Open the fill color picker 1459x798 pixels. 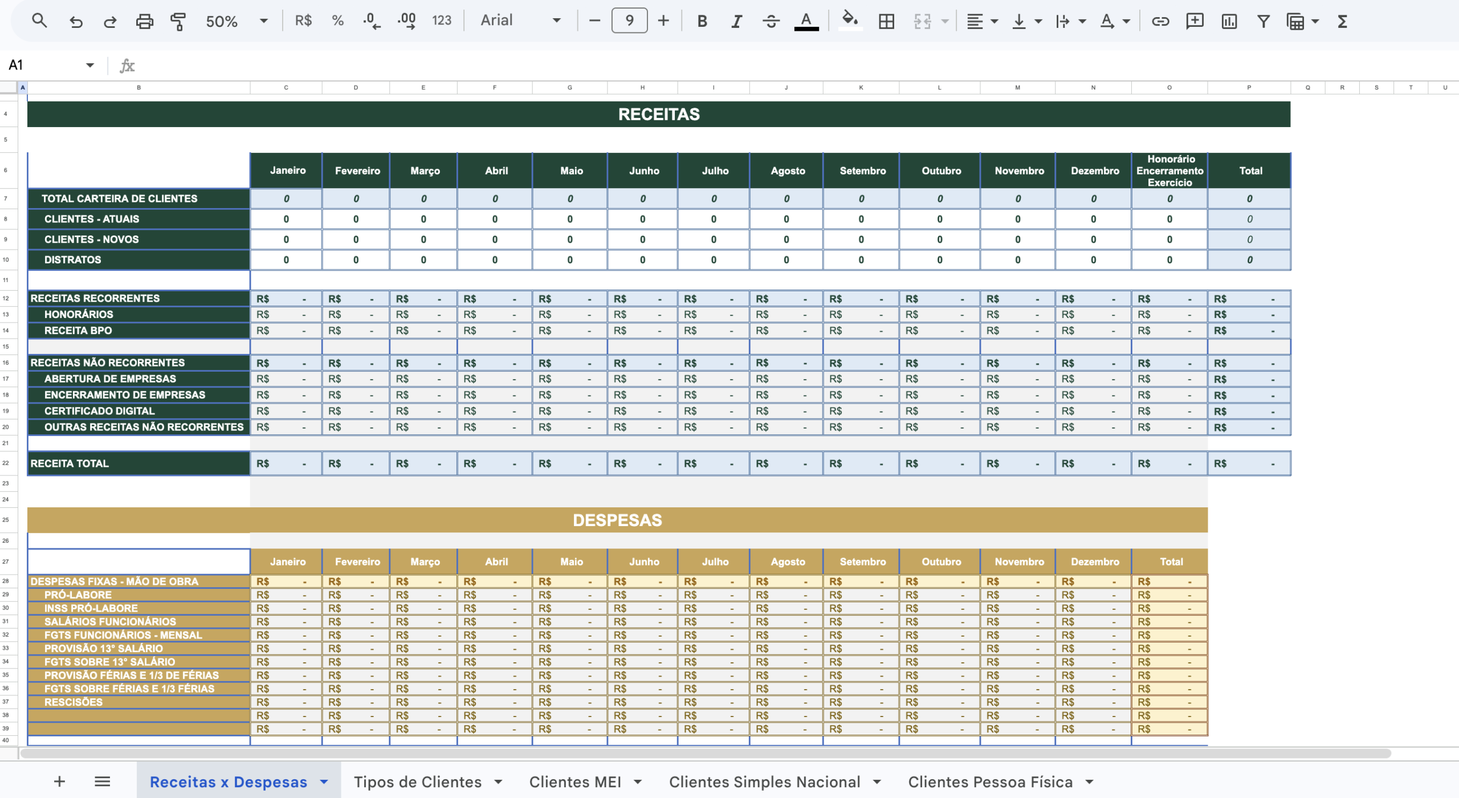(x=850, y=20)
